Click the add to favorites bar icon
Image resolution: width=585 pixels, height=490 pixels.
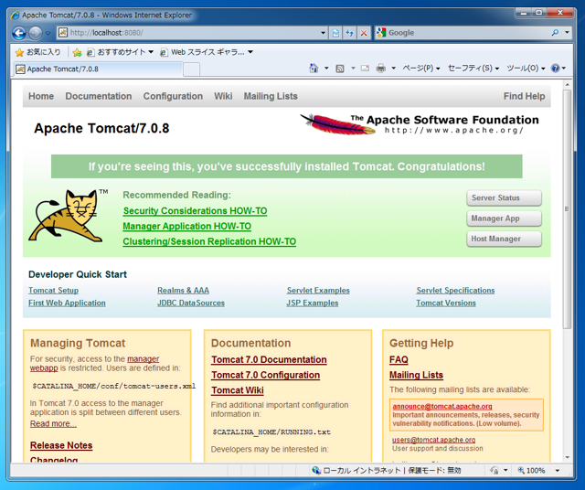(x=77, y=53)
